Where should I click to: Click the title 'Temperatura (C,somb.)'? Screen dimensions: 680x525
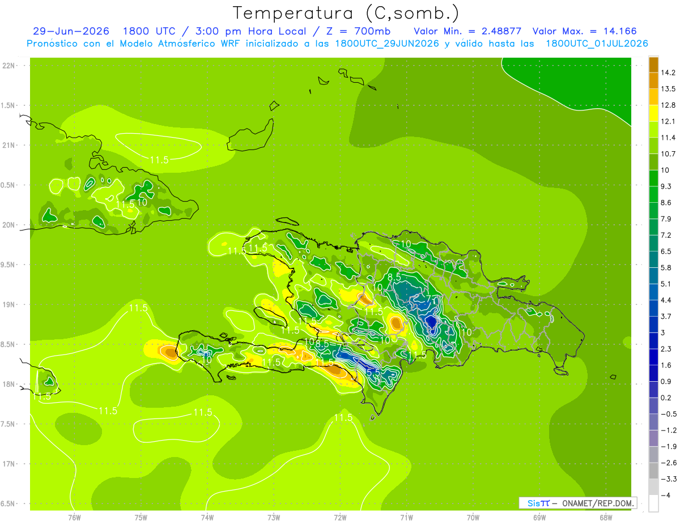tap(346, 13)
